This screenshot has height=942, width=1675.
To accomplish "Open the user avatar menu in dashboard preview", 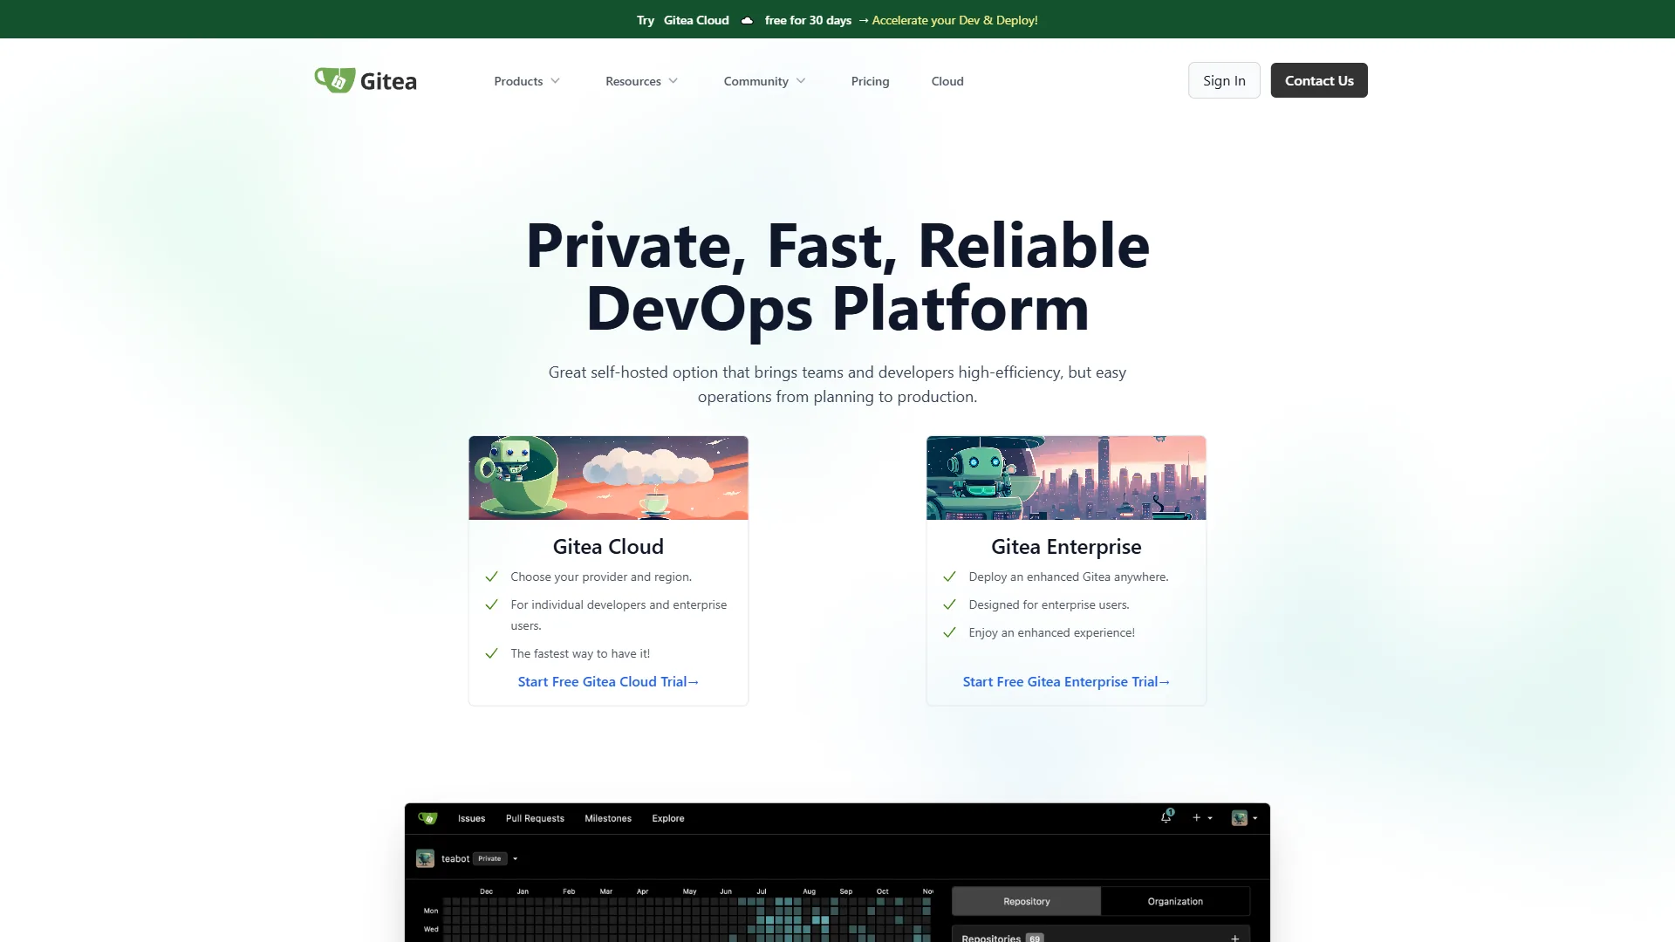I will click(x=1244, y=818).
